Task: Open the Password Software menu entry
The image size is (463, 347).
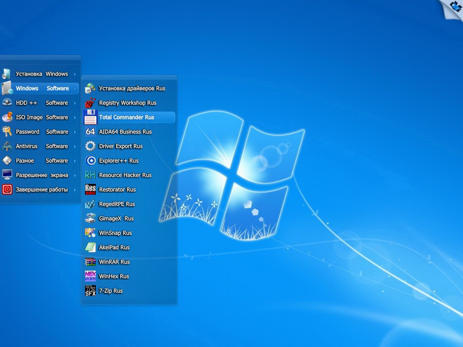Action: coord(40,131)
